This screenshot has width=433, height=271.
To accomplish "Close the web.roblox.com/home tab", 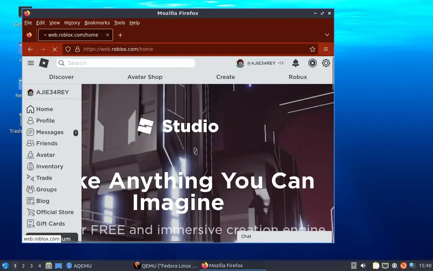I will click(x=108, y=35).
